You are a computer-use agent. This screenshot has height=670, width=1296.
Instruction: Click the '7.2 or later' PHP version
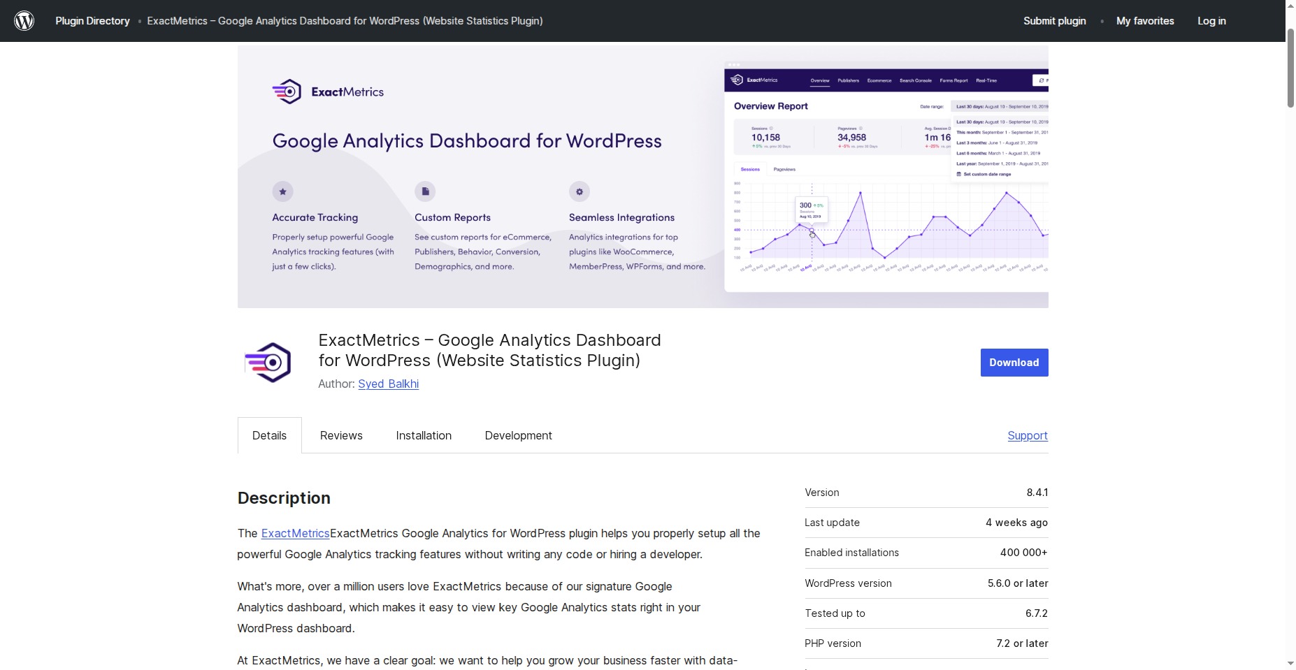pyautogui.click(x=1022, y=643)
